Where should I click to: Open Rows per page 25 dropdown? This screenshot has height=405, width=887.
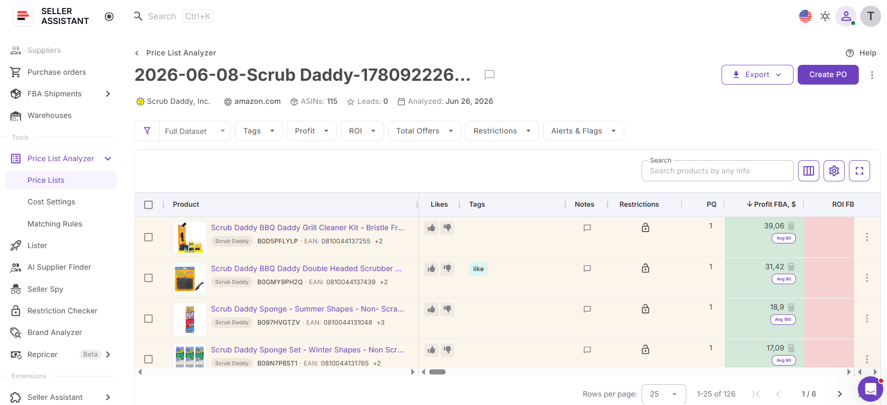(664, 394)
